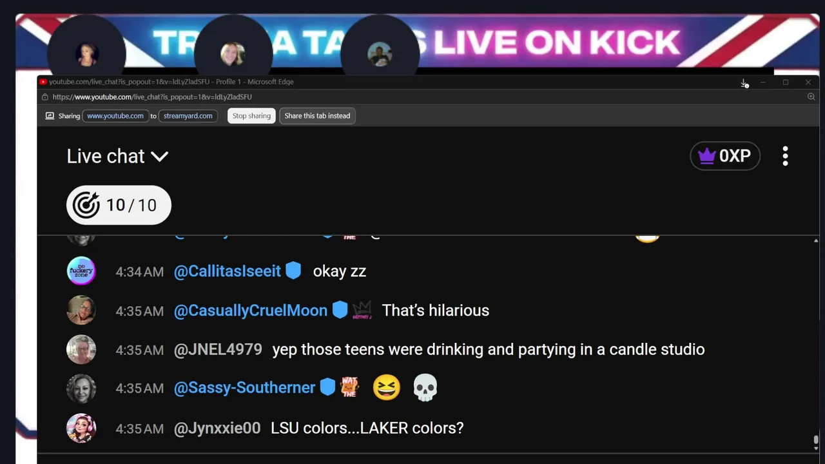Click the sharing screen icon in the share bar
This screenshot has height=464, width=825.
click(50, 116)
